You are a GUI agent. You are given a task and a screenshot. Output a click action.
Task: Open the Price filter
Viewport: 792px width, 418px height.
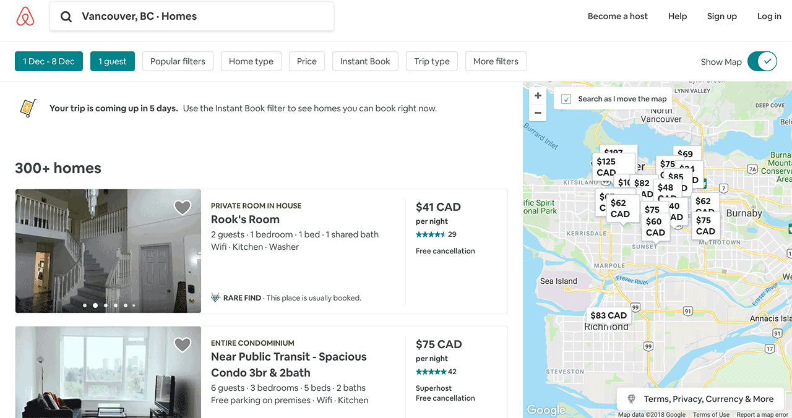(x=306, y=61)
